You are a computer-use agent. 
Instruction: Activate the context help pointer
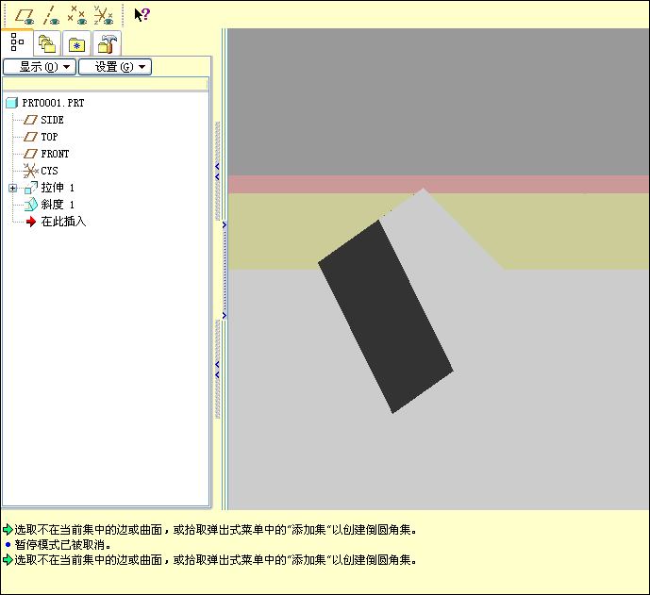point(142,15)
